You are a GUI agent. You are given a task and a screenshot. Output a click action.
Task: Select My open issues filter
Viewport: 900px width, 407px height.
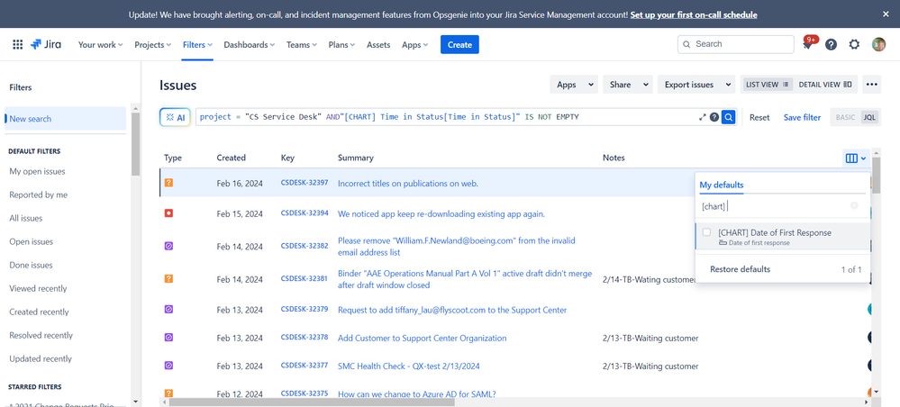pyautogui.click(x=37, y=171)
